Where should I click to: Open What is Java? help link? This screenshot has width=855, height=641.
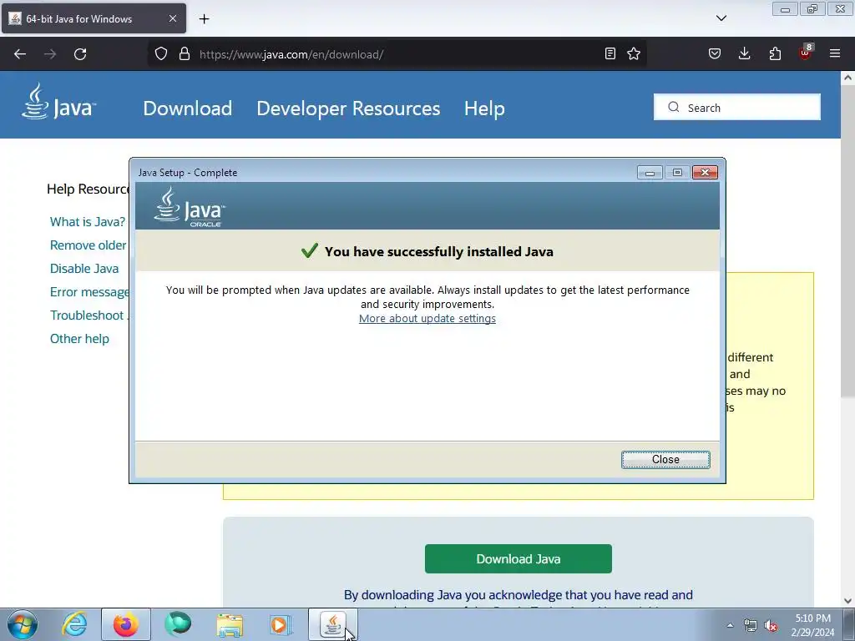[87, 222]
